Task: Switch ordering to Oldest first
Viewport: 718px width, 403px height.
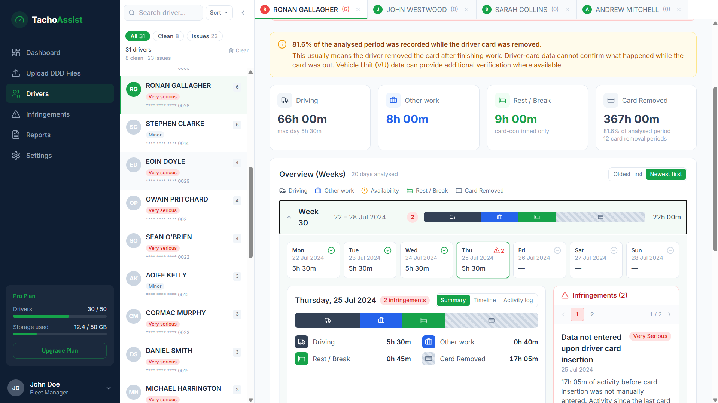Action: [x=627, y=174]
